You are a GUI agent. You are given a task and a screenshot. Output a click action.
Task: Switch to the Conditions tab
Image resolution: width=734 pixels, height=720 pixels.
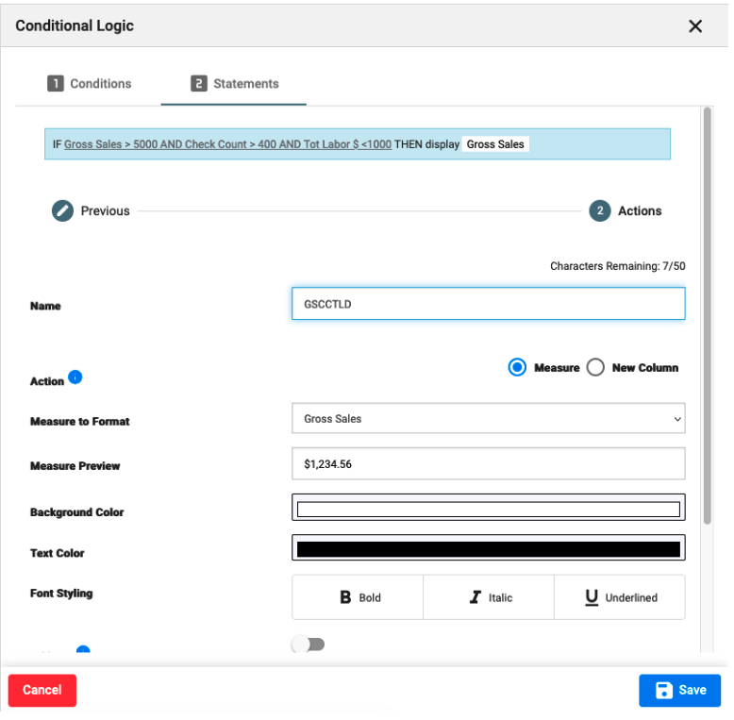90,84
